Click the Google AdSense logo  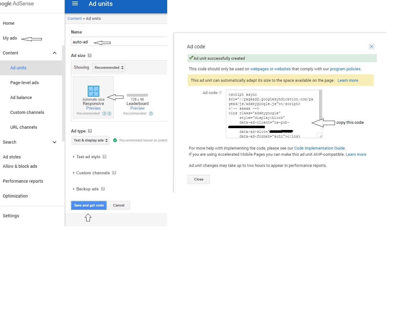[x=17, y=4]
